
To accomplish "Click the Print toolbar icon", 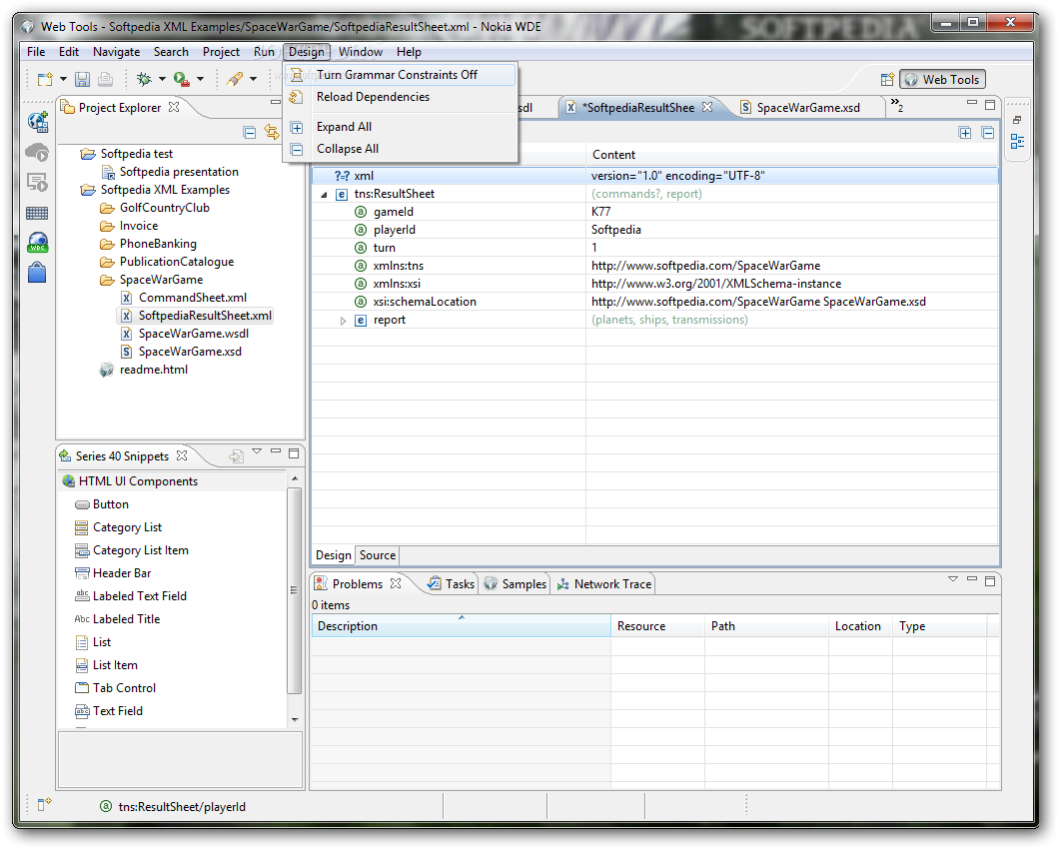I will click(105, 80).
